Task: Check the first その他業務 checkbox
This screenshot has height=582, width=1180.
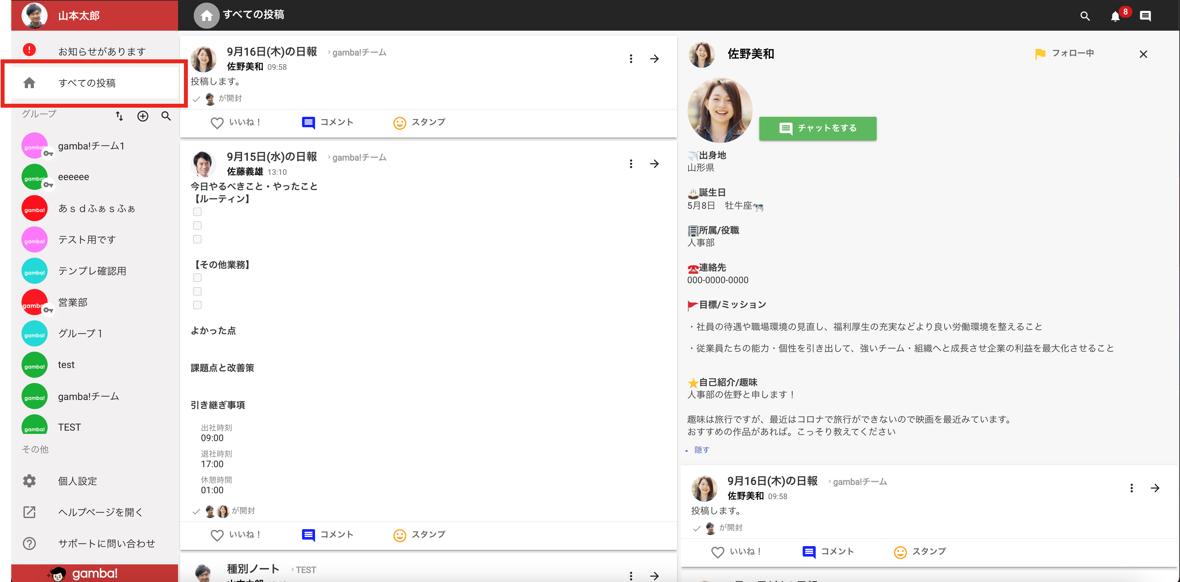Action: tap(197, 278)
